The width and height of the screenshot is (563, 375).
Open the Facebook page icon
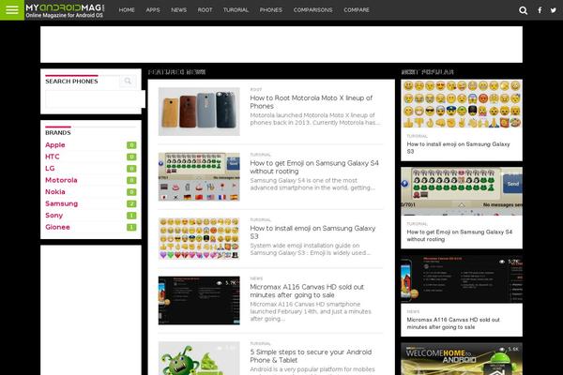pos(540,10)
